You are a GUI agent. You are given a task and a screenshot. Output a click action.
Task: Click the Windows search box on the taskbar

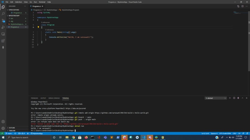pos(29,138)
